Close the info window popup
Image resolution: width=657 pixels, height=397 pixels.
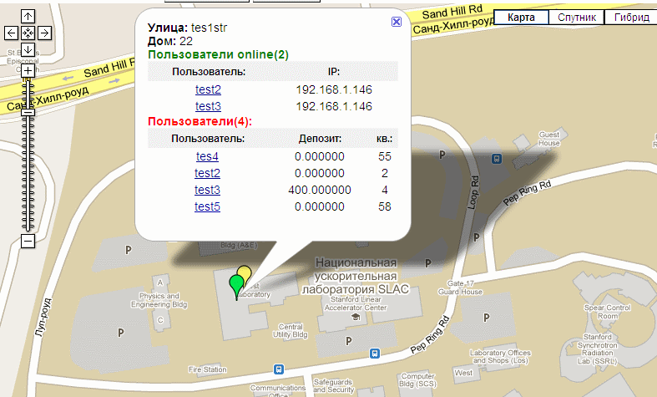[397, 22]
